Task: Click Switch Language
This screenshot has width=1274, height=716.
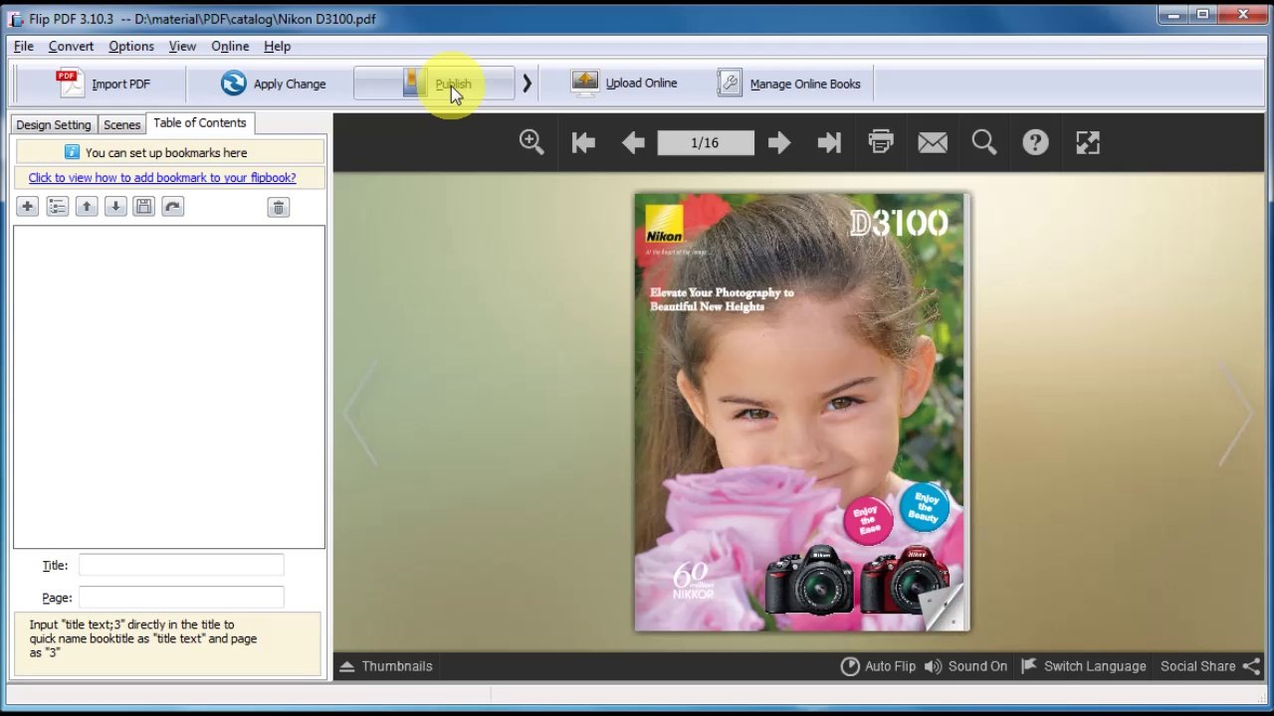Action: pos(1083,666)
